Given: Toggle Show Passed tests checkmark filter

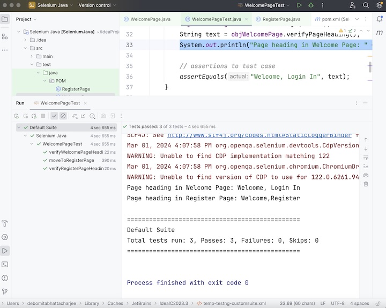Looking at the screenshot, I should click(x=54, y=116).
